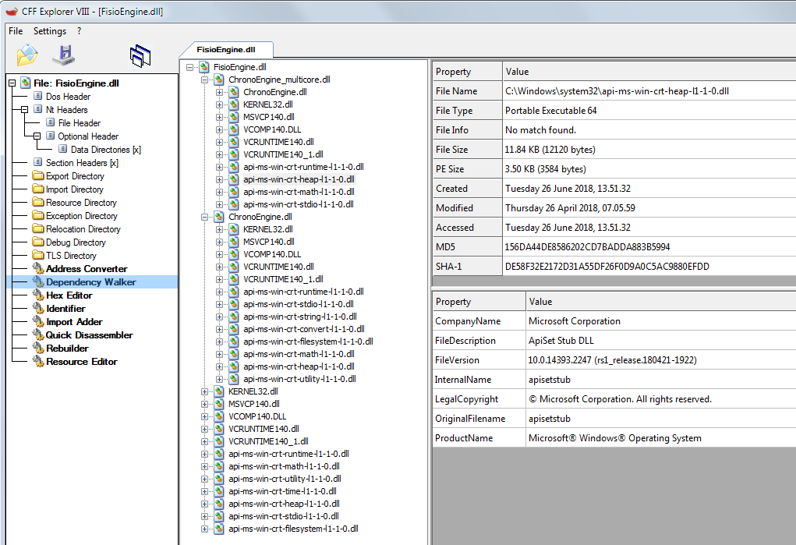Expand top-level KERNEL32.dll dependency node
The height and width of the screenshot is (545, 796).
[204, 391]
